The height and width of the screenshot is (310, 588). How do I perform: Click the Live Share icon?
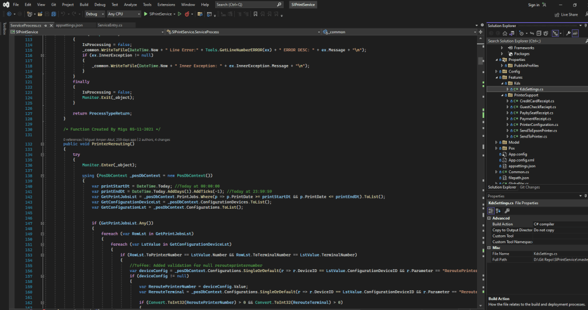[x=557, y=14]
